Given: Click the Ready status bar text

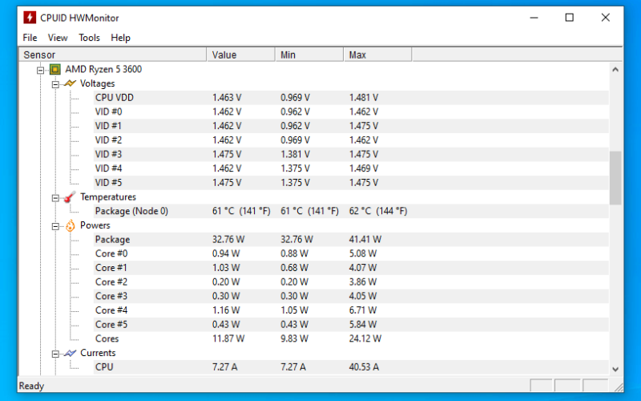Looking at the screenshot, I should click(x=31, y=386).
